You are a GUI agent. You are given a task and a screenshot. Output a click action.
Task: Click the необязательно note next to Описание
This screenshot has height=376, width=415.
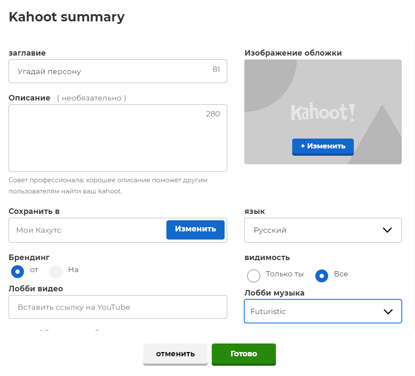92,98
